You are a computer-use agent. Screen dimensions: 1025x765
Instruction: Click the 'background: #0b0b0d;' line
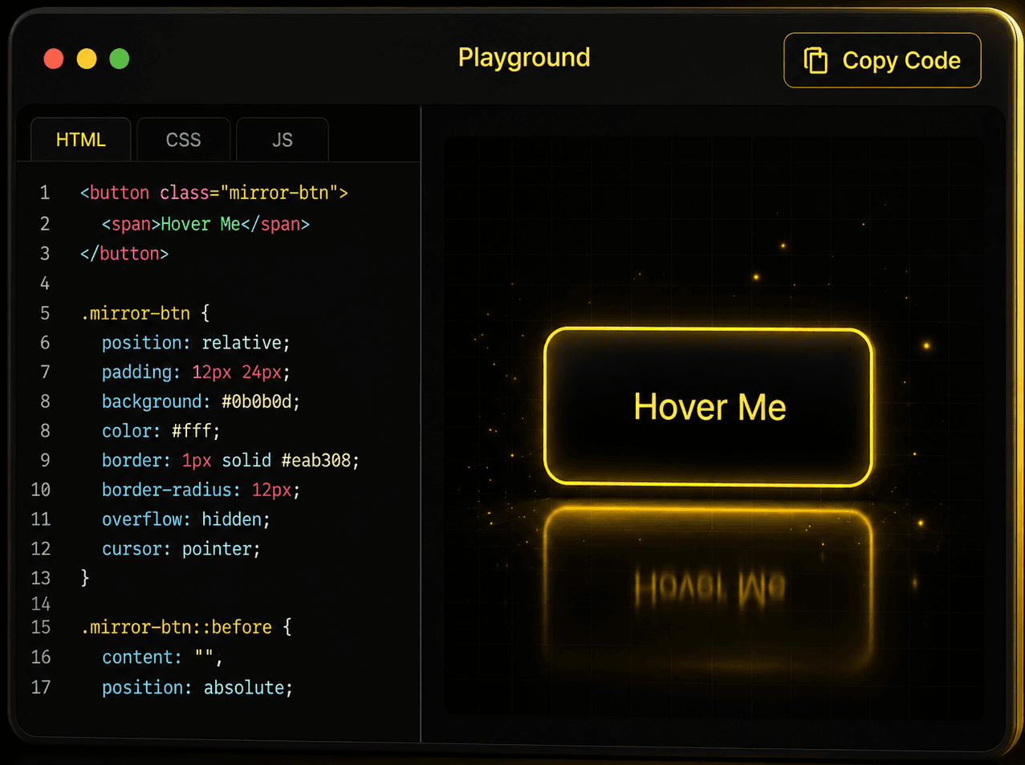201,401
